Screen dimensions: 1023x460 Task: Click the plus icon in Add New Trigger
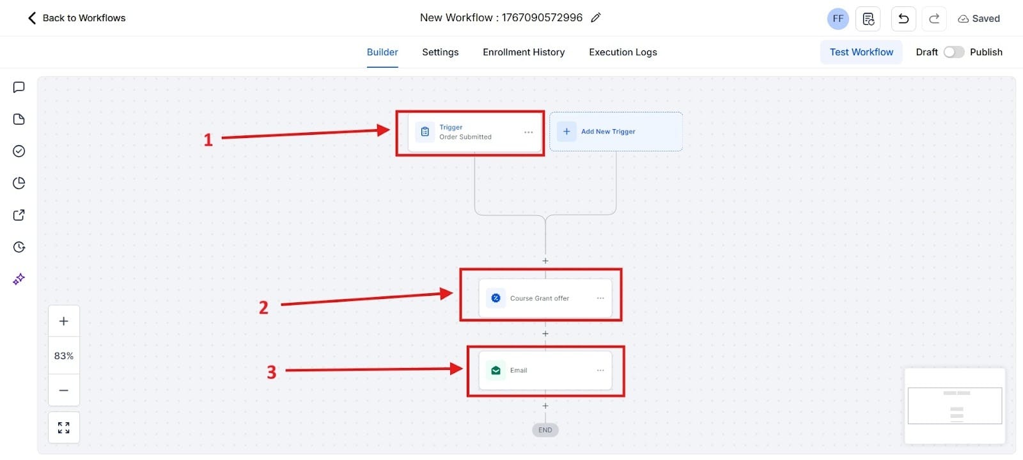coord(566,132)
